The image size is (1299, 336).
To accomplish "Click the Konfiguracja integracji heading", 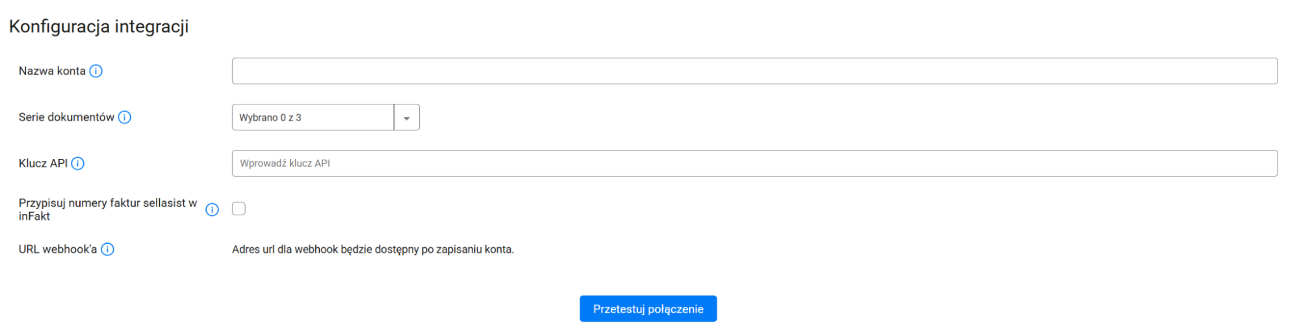I will coord(99,27).
